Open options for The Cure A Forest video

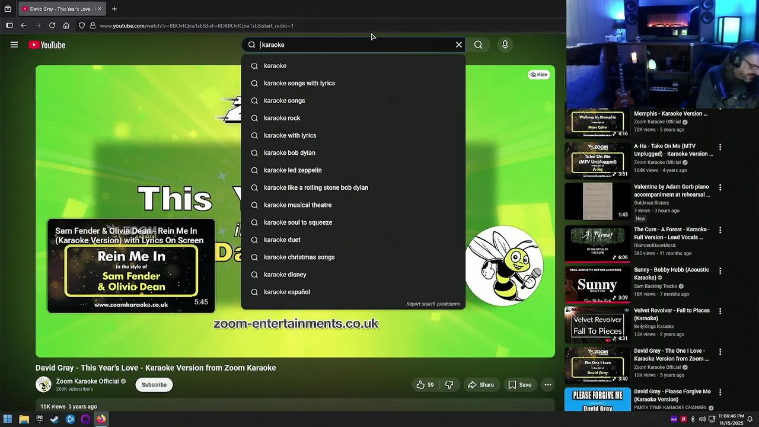(720, 230)
